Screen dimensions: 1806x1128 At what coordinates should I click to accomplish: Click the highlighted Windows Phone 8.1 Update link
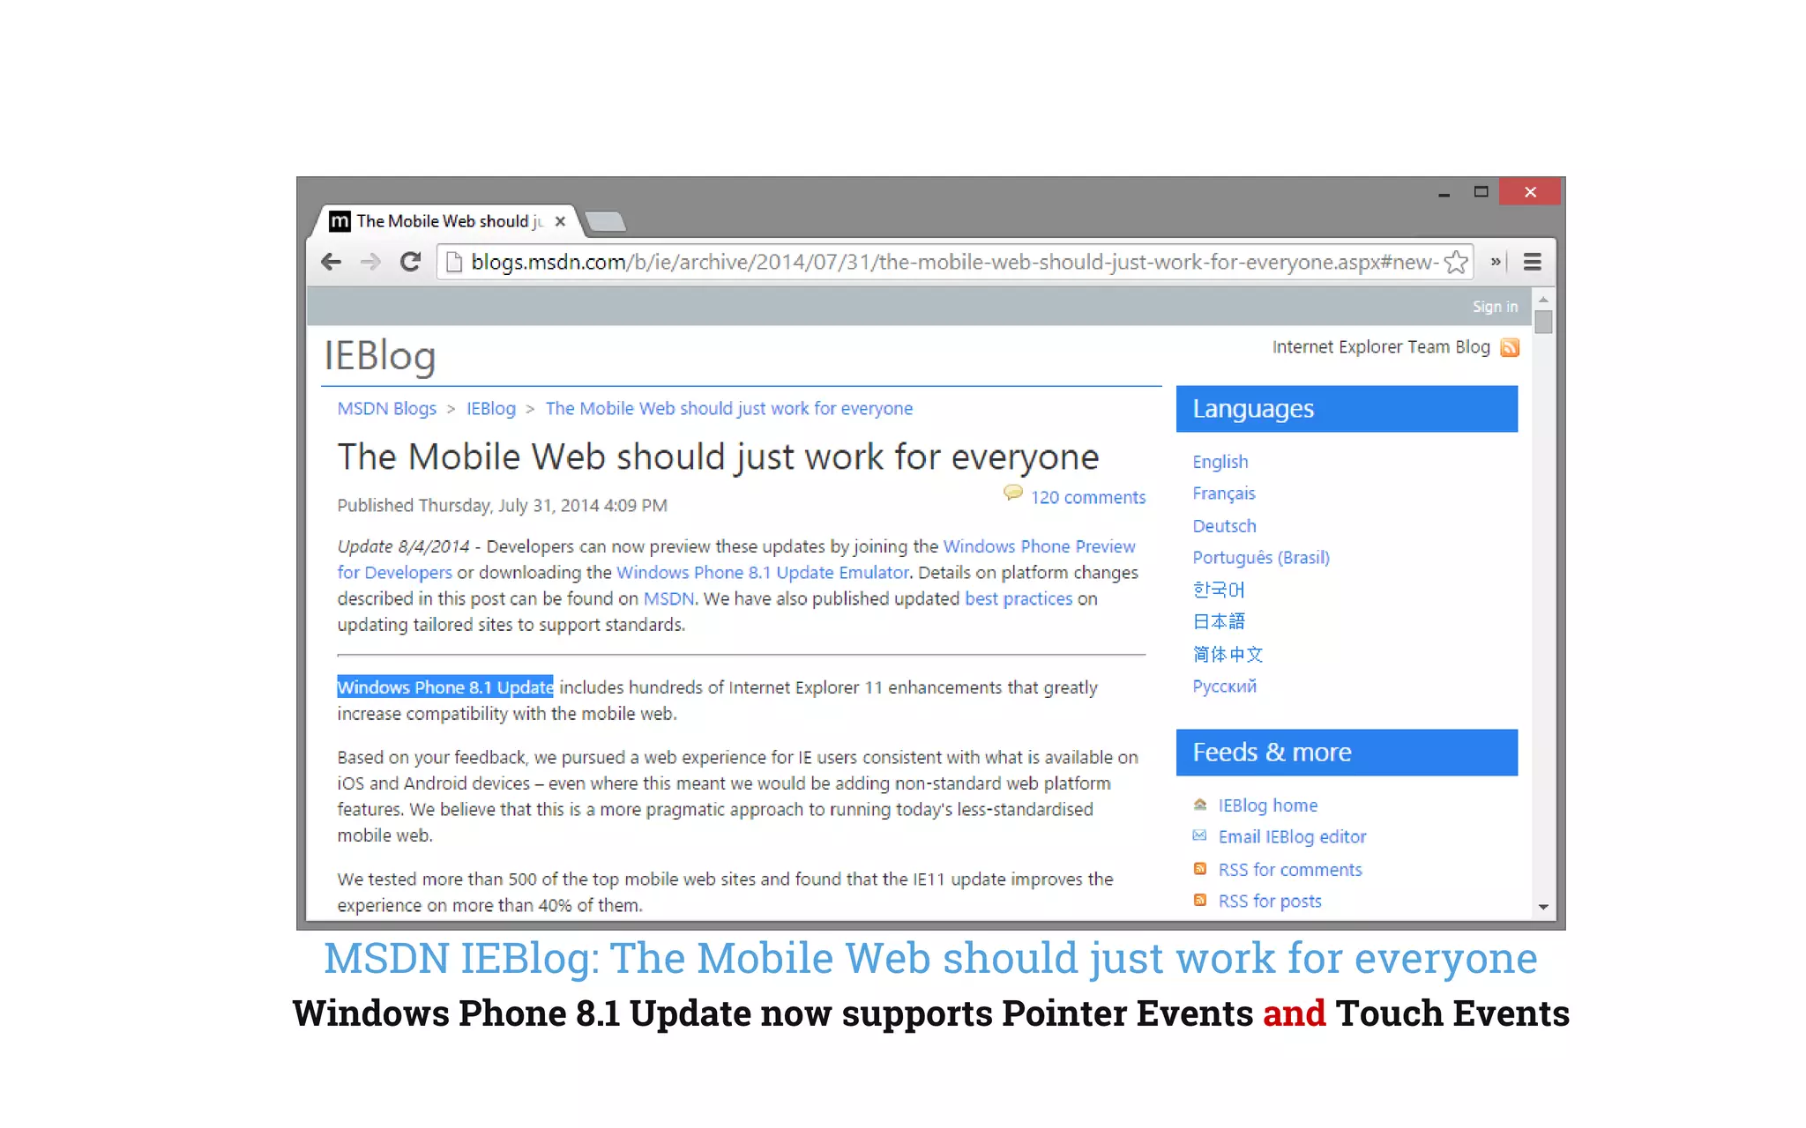click(x=445, y=687)
